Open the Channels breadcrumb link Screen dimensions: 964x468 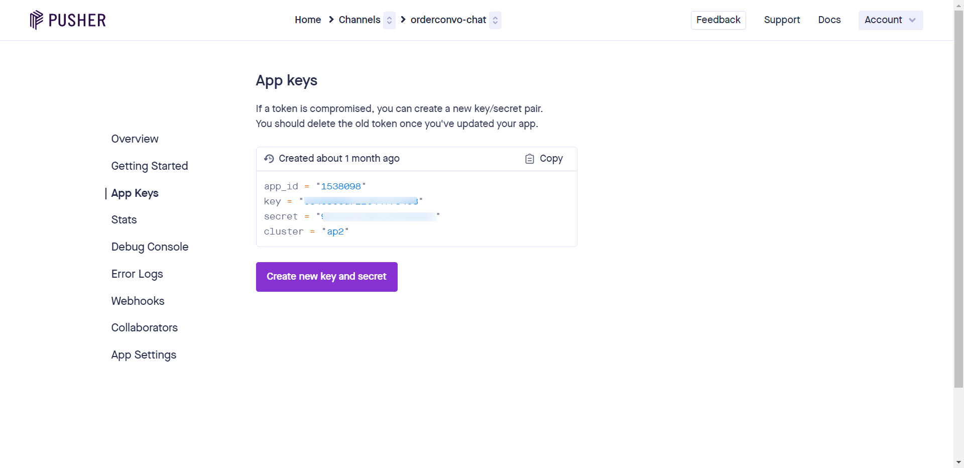(x=359, y=20)
